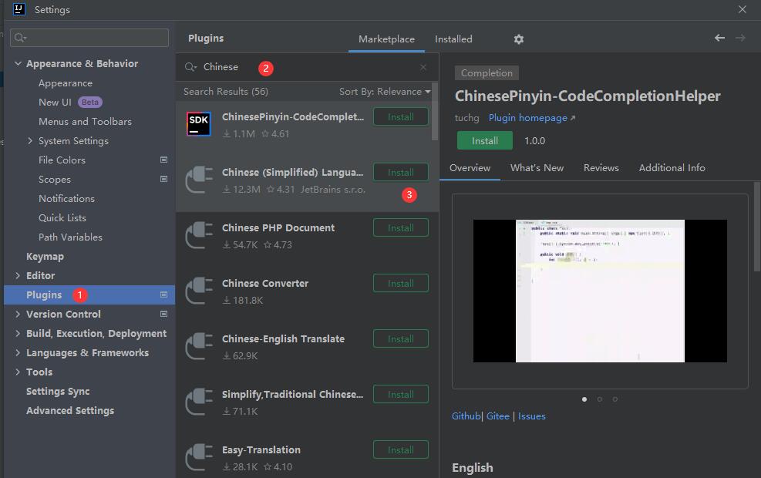Select Path Variables settings page
This screenshot has height=478, width=761.
pyautogui.click(x=70, y=237)
